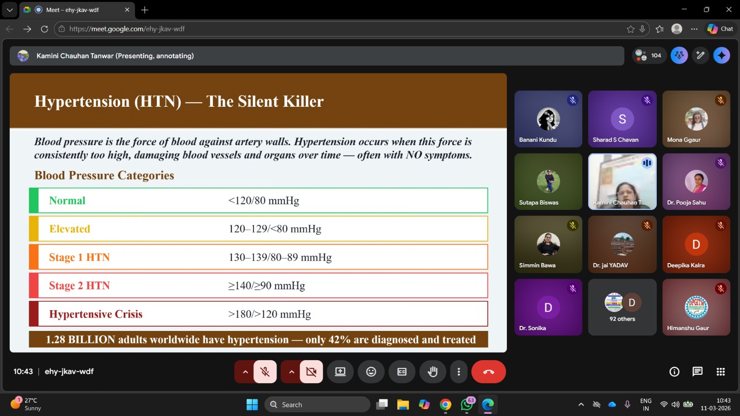Click the red Leave call button

[x=488, y=372]
